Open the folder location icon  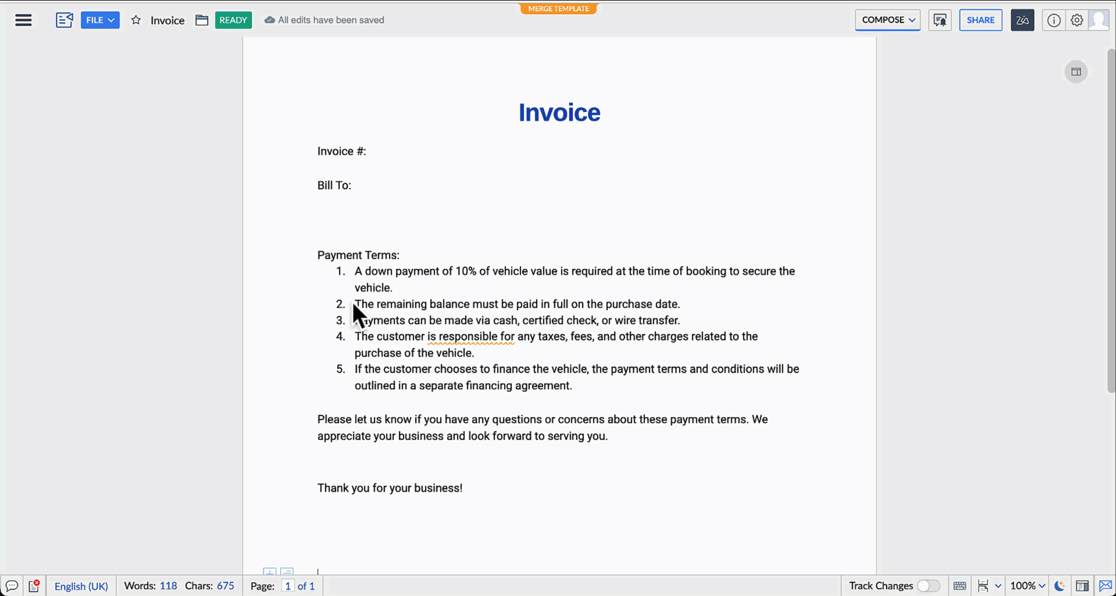coord(202,20)
